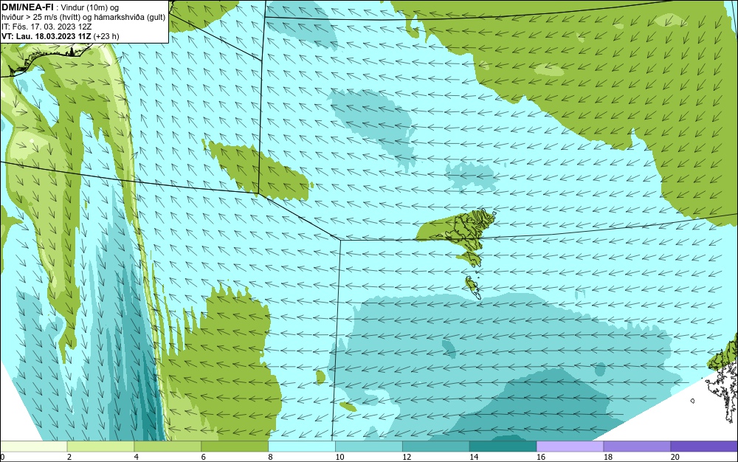Click the 14–16 m/s dark teal legend swatch

click(x=503, y=446)
